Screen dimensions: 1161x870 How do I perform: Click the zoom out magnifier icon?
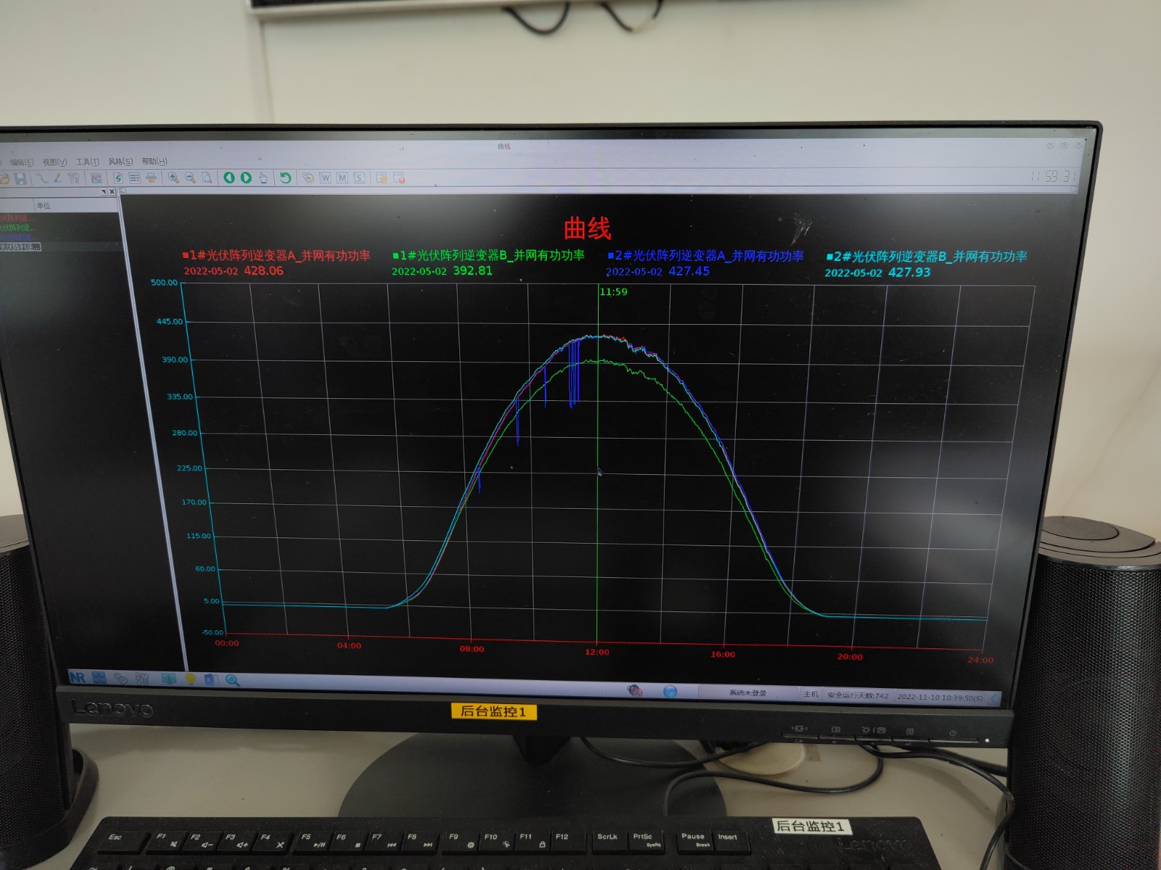pyautogui.click(x=190, y=178)
